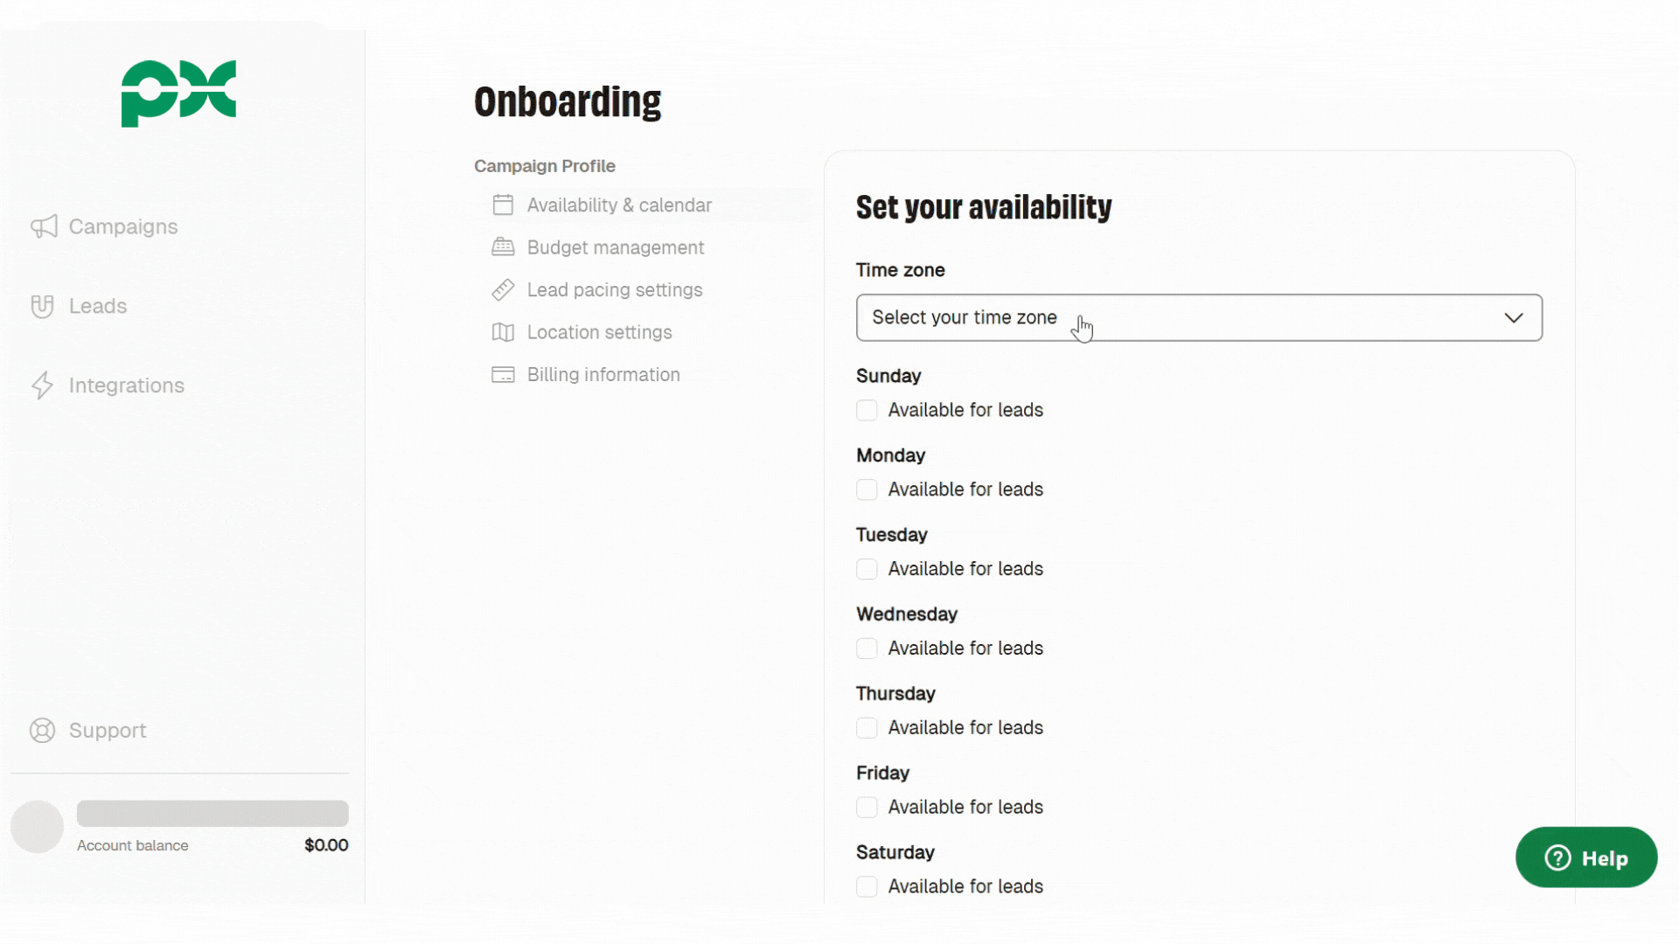The image size is (1679, 944).
Task: Click the Support lifebuoy icon
Action: (x=41, y=730)
